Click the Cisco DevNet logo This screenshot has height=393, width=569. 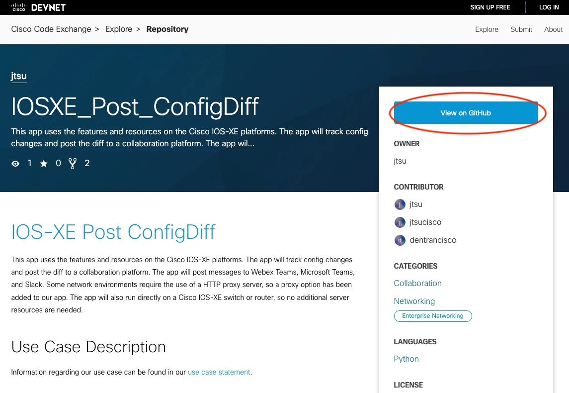(x=38, y=7)
